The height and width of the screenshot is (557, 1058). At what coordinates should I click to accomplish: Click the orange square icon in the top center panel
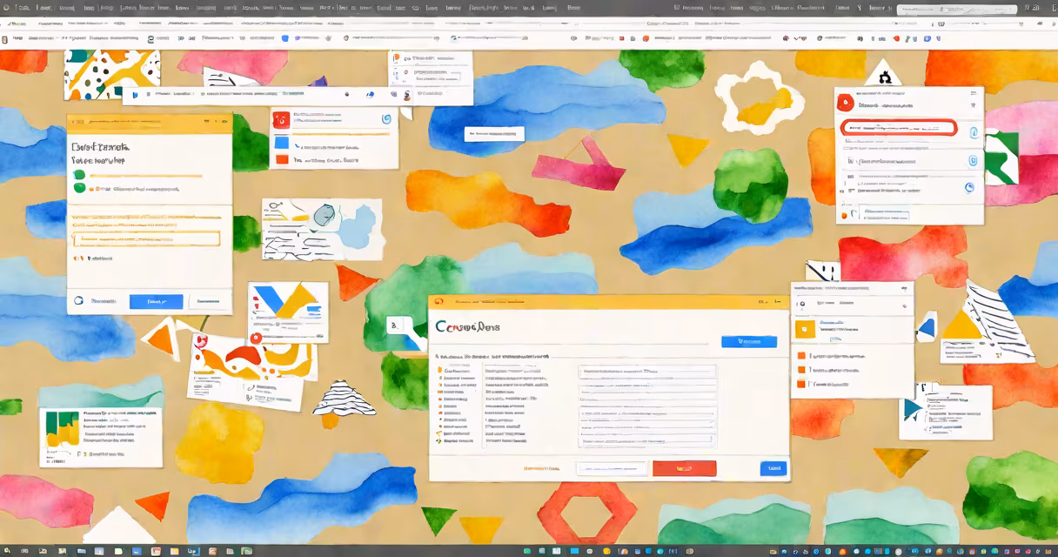(282, 159)
